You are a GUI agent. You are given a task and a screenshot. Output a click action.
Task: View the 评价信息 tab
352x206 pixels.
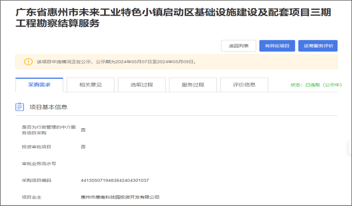(x=244, y=85)
